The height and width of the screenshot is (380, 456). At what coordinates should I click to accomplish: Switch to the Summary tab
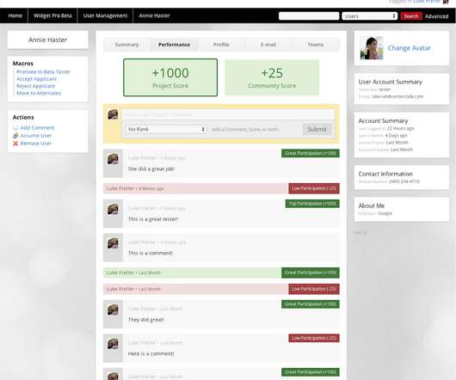126,45
